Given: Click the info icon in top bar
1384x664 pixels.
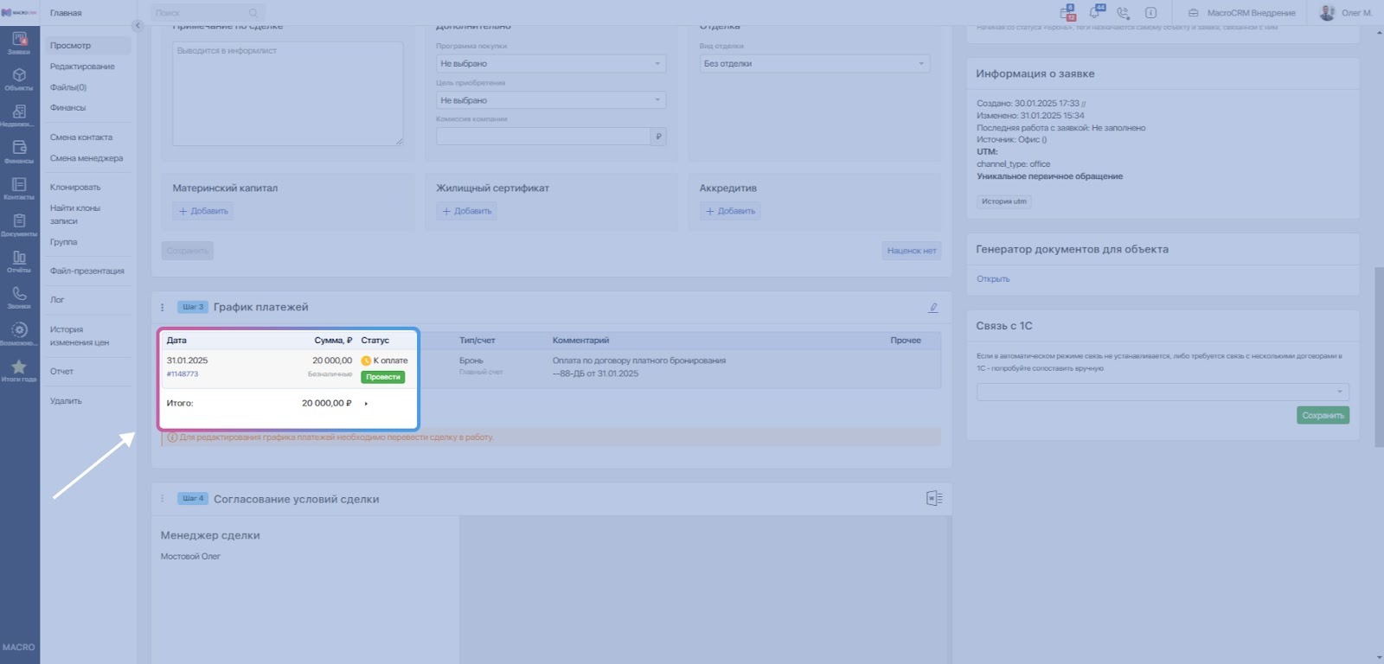Looking at the screenshot, I should 1150,13.
